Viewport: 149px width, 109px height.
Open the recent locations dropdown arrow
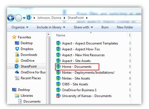(24, 18)
